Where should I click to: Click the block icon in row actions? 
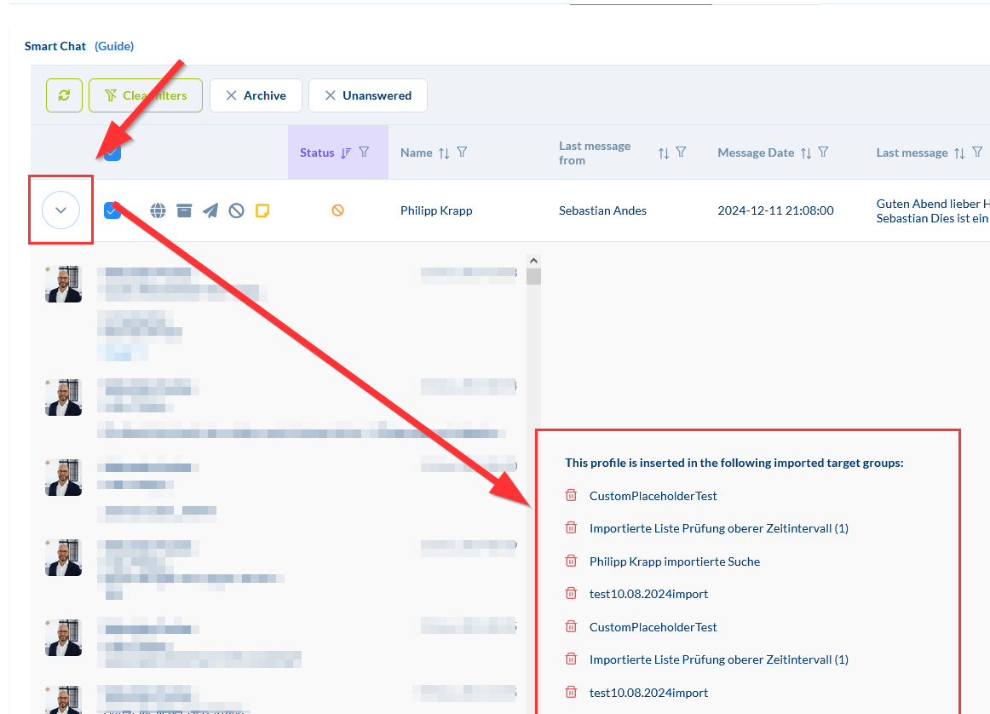point(236,210)
